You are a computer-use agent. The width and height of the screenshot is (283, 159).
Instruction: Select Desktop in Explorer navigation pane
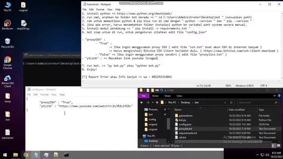[x=153, y=141]
